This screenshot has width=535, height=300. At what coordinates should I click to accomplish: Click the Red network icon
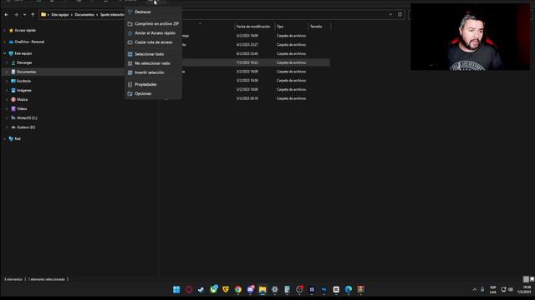[11, 139]
